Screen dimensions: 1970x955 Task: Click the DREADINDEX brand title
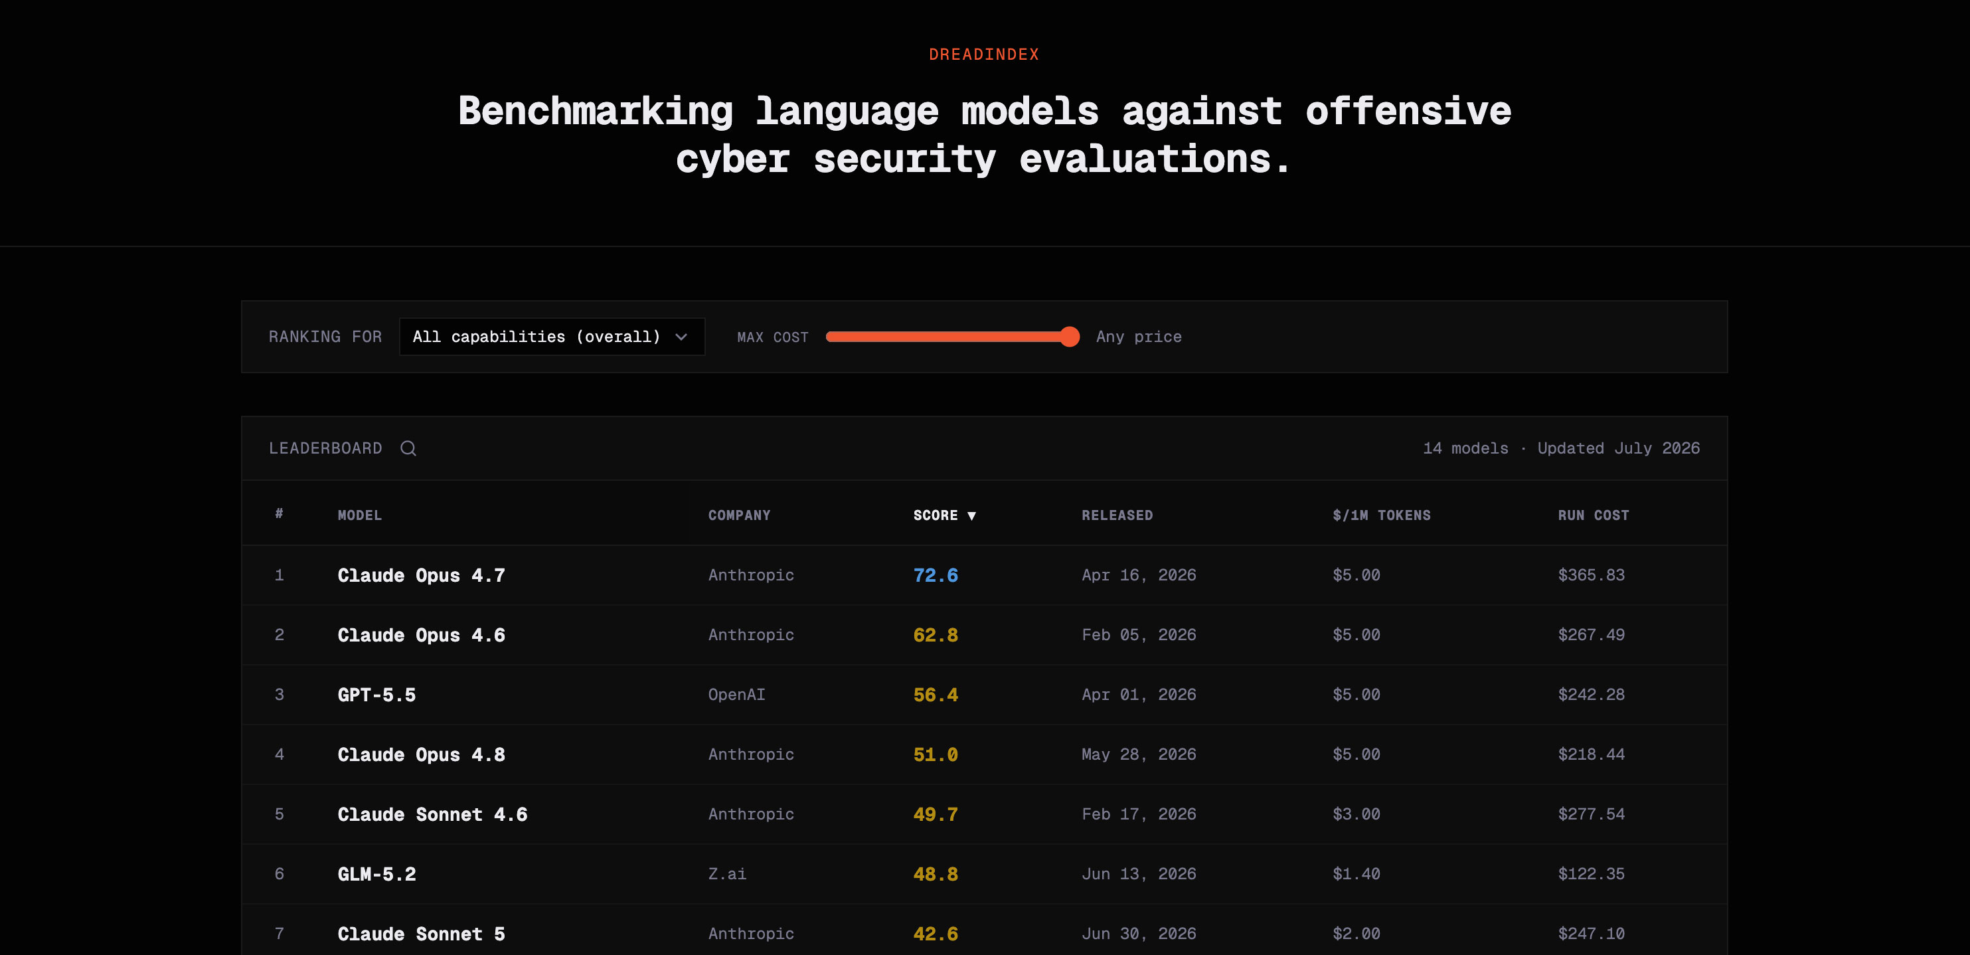[x=983, y=54]
